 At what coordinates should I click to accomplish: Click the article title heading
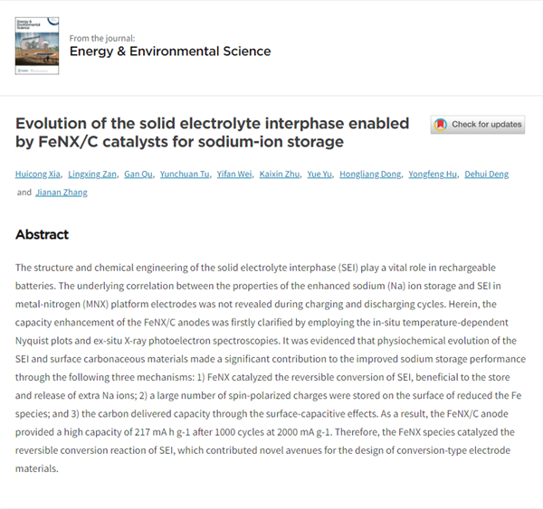(212, 132)
